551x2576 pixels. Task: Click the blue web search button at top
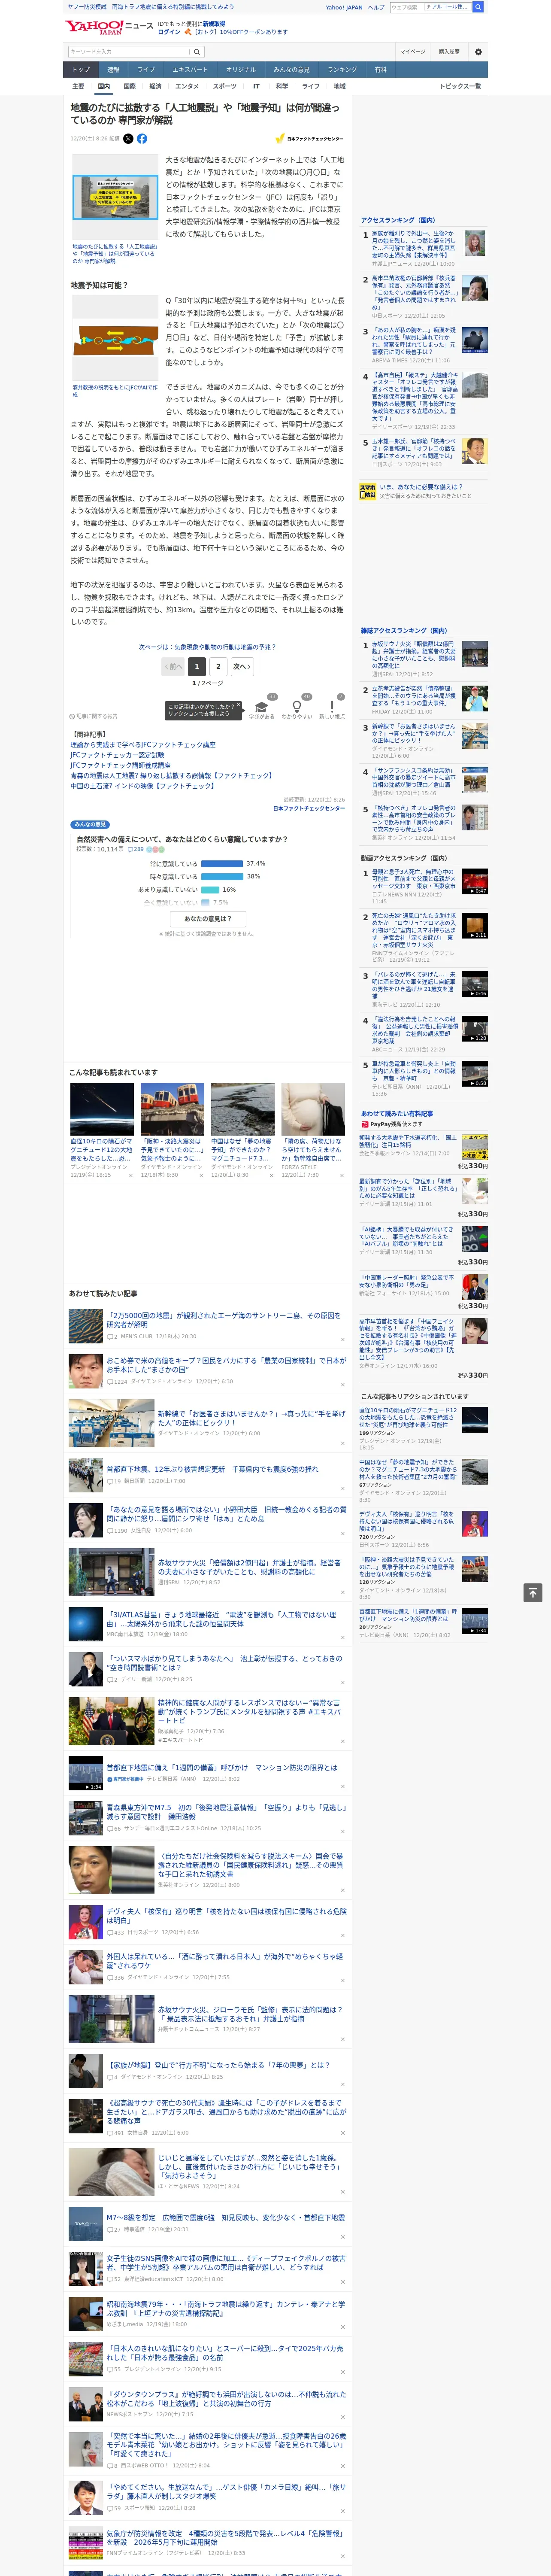(x=478, y=7)
